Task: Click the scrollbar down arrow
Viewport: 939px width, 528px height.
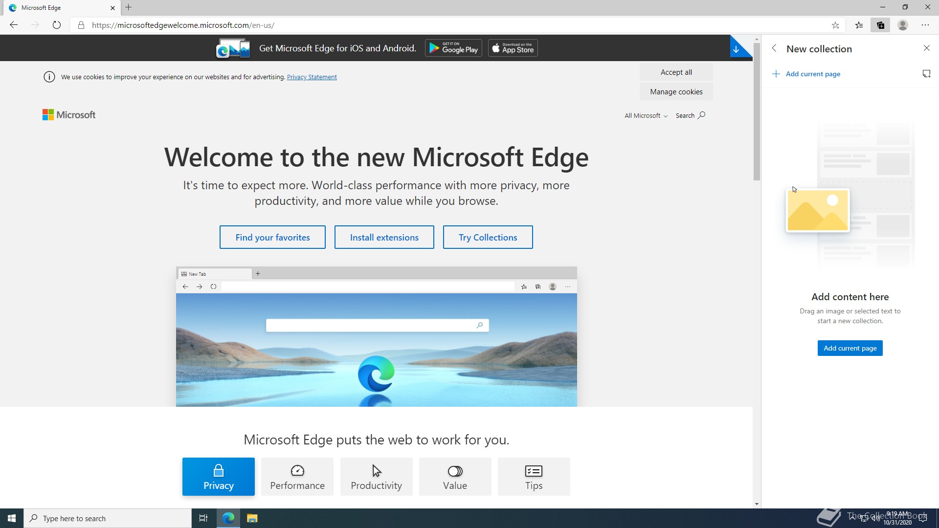Action: pos(757,504)
